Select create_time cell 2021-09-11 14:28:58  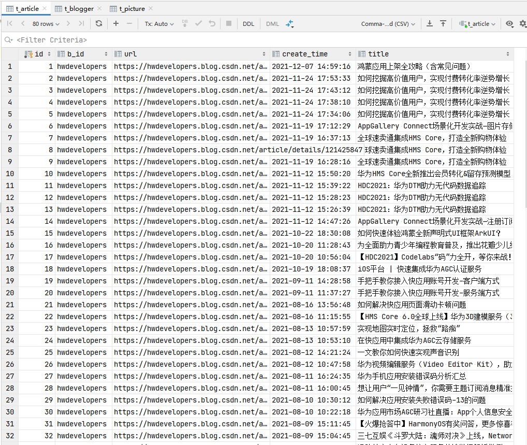313,281
